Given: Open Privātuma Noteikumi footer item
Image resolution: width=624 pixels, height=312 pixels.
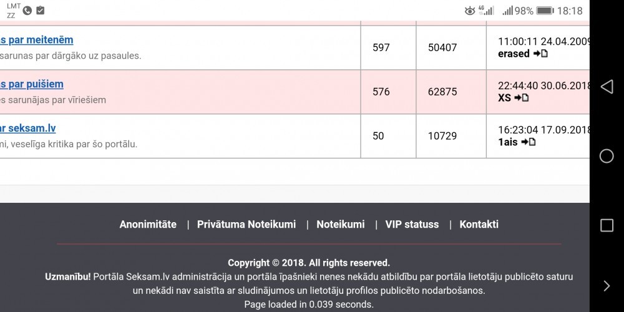Looking at the screenshot, I should (246, 225).
